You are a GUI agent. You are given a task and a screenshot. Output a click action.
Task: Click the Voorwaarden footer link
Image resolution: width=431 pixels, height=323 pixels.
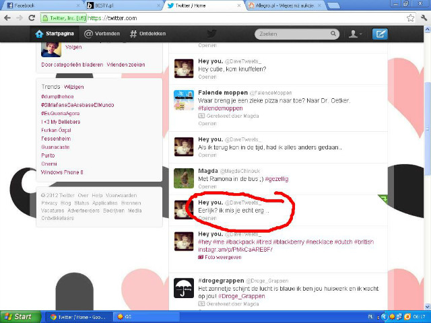coord(121,196)
